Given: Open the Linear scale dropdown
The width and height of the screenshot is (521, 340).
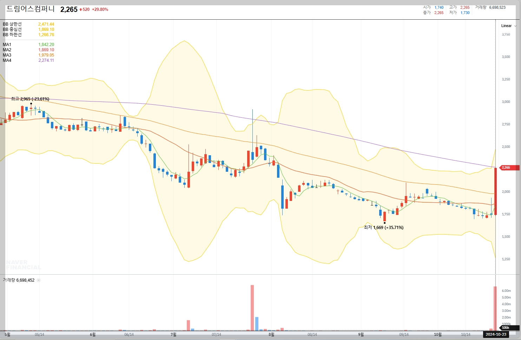Looking at the screenshot, I should coord(508,26).
